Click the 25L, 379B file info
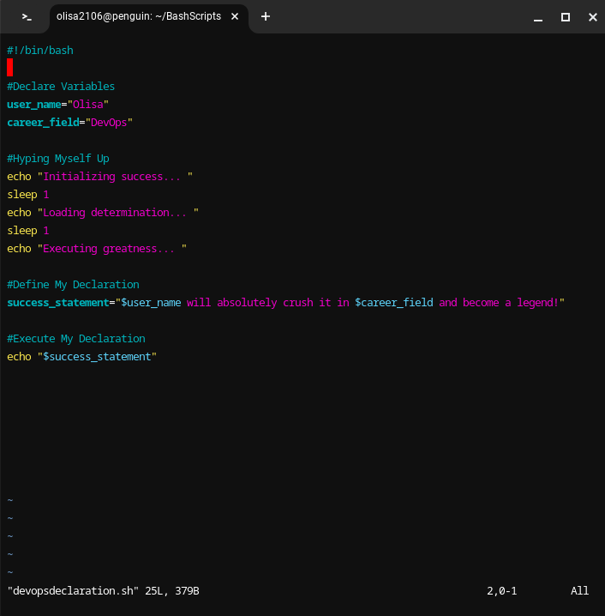This screenshot has height=616, width=605. [172, 591]
